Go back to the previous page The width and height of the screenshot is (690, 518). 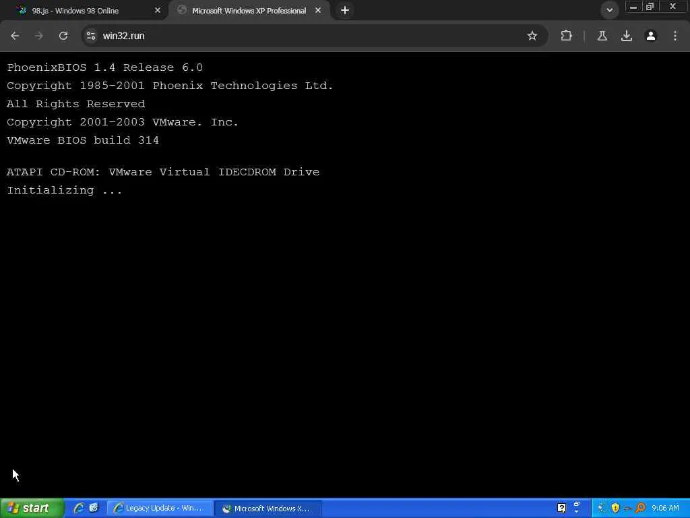[x=15, y=36]
